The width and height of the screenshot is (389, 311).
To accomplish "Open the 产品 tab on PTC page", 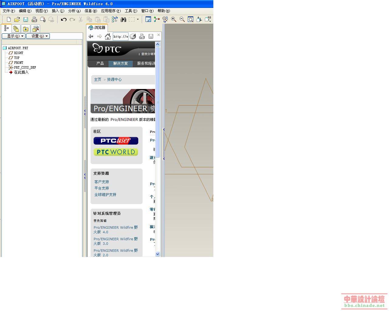I will (x=100, y=63).
